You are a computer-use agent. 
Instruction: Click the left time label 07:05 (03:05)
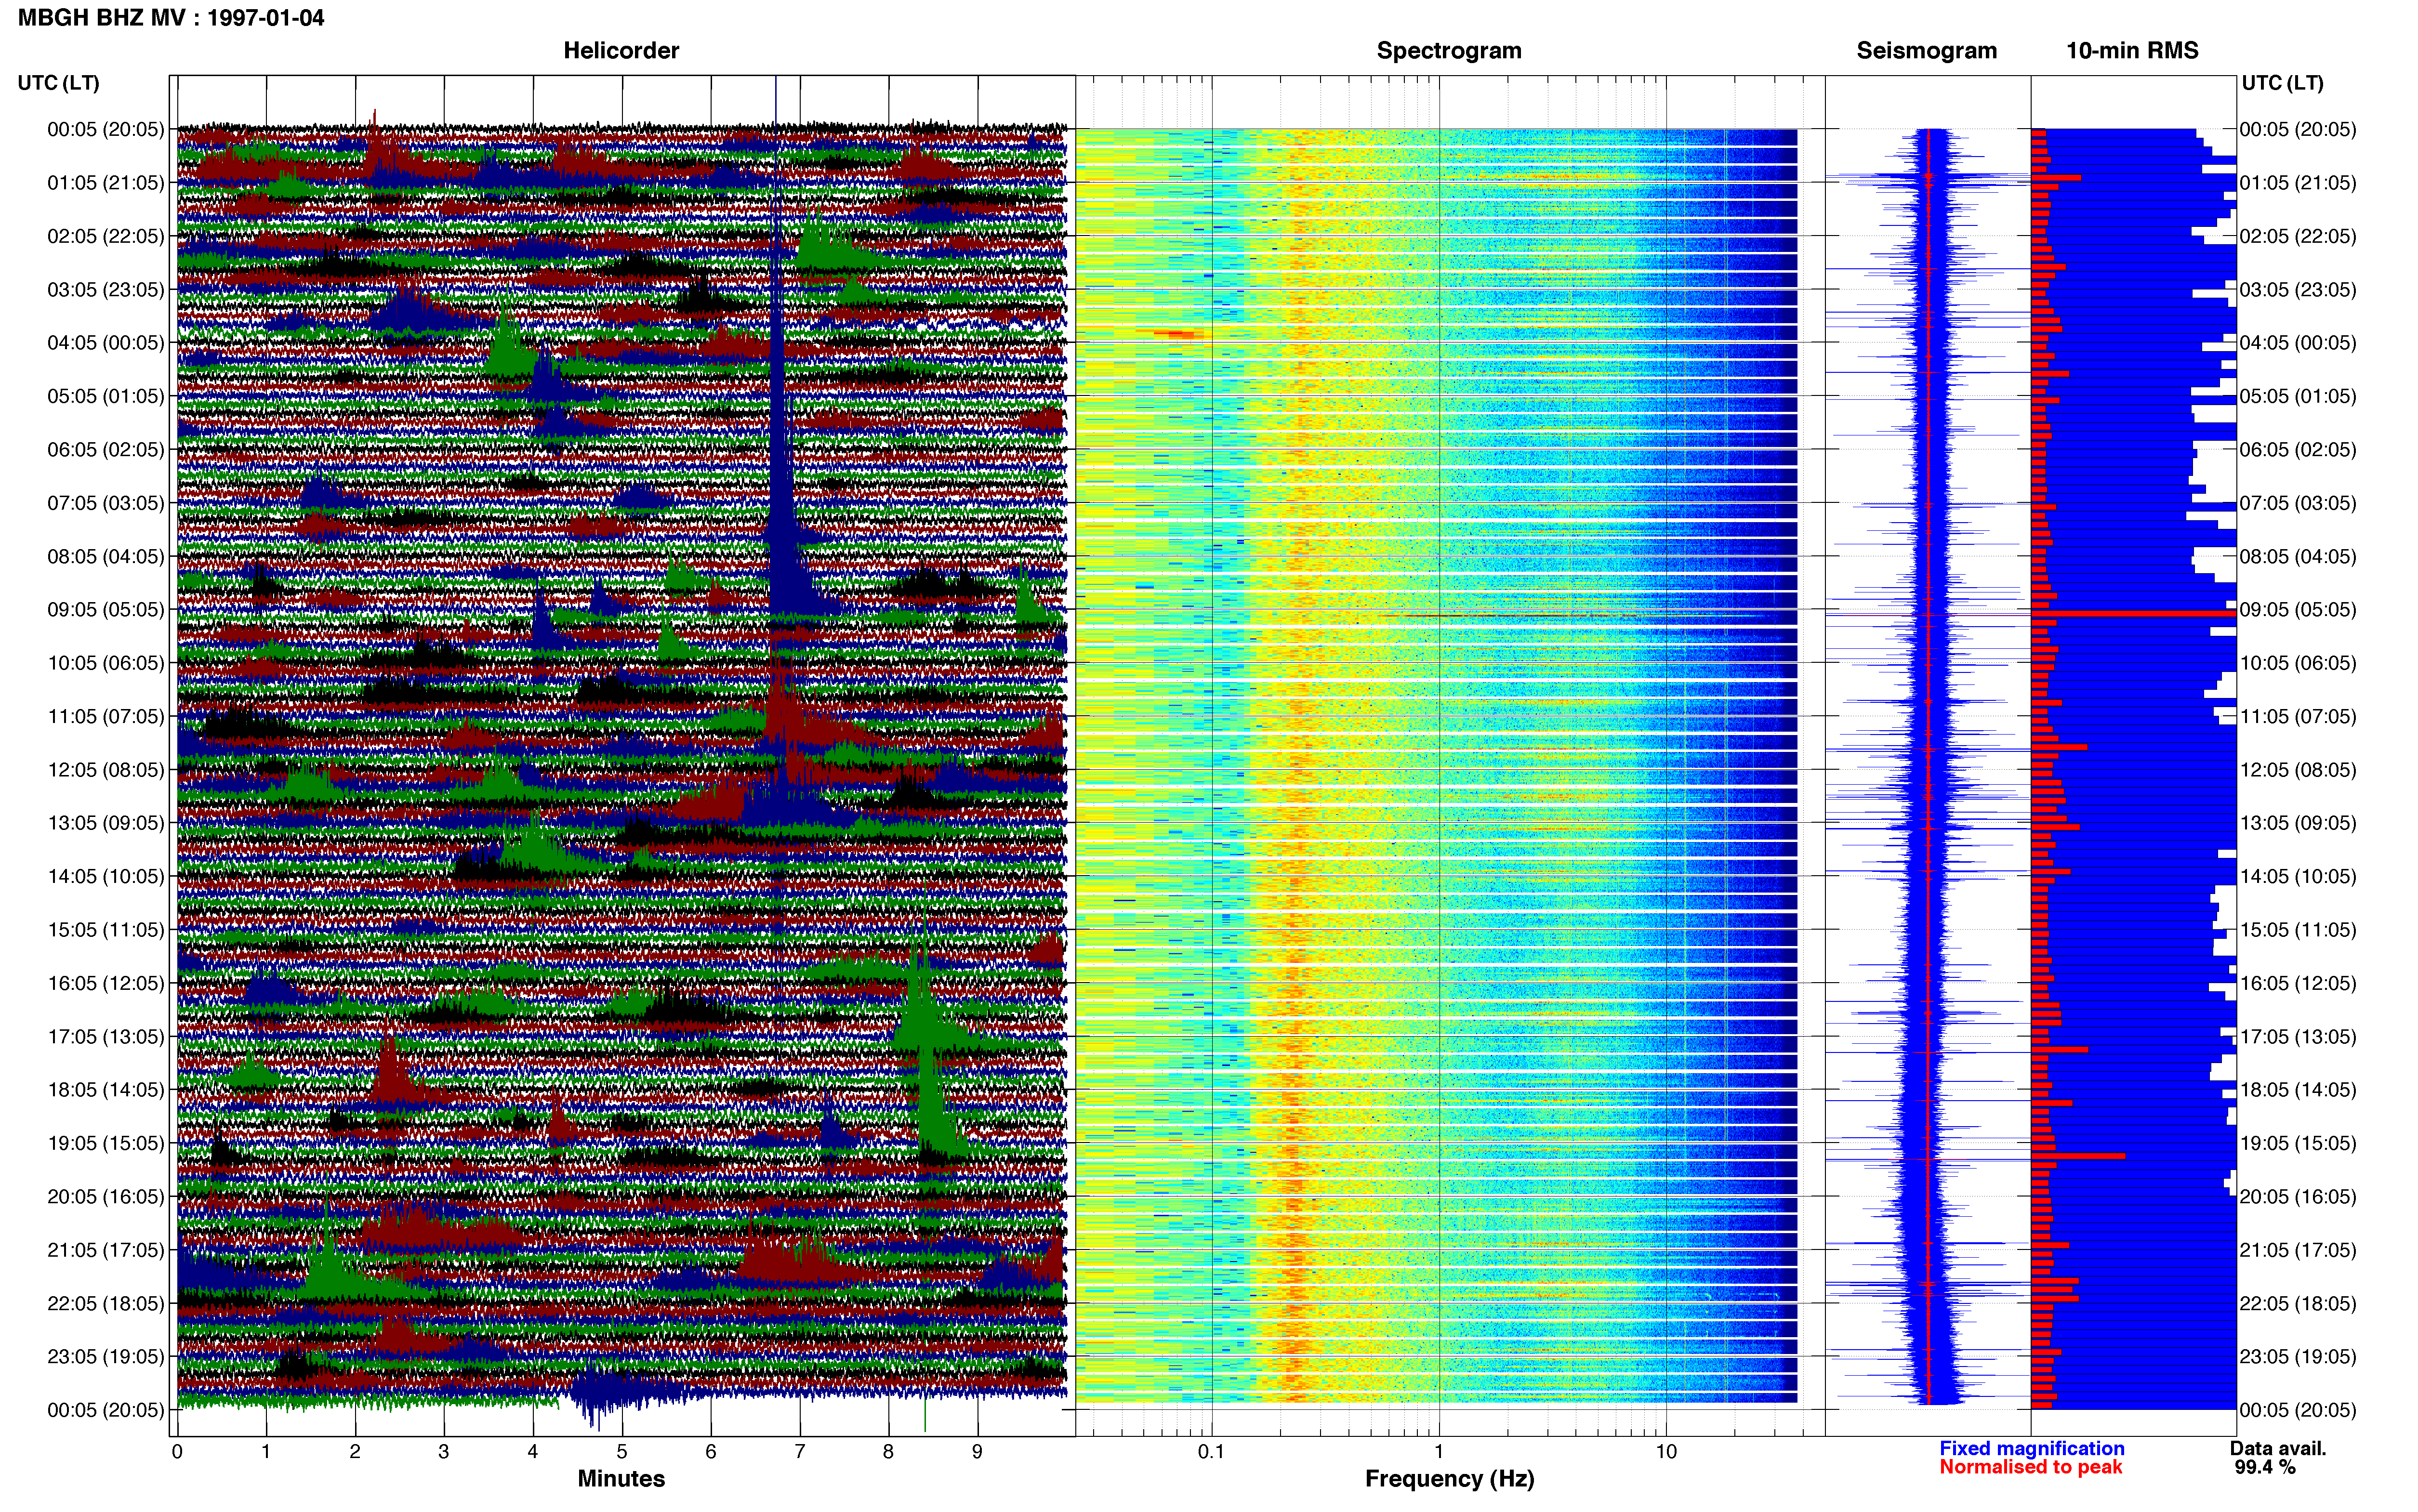tap(105, 502)
